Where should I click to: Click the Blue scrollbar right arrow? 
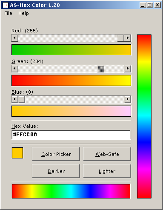[128, 99]
